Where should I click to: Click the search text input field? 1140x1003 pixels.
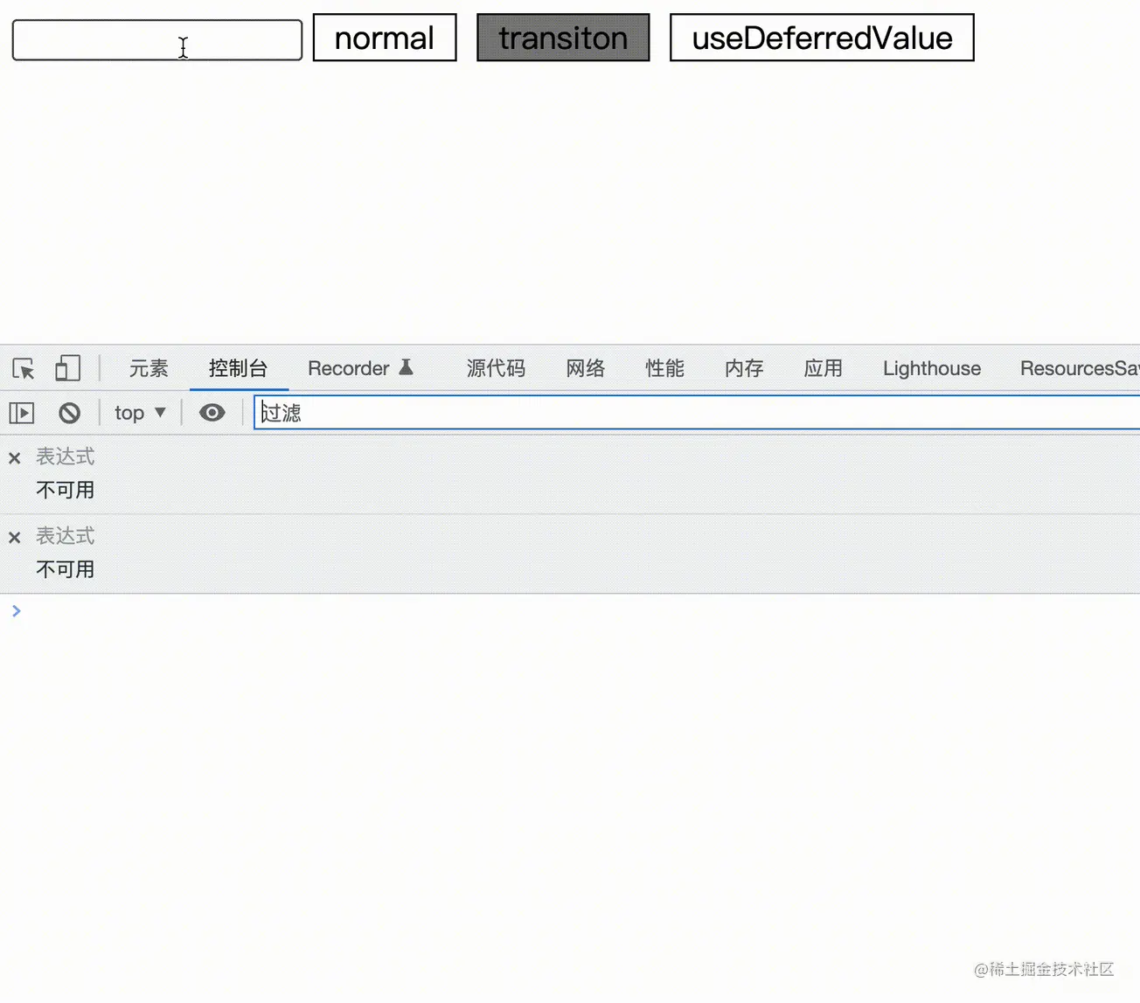click(156, 40)
